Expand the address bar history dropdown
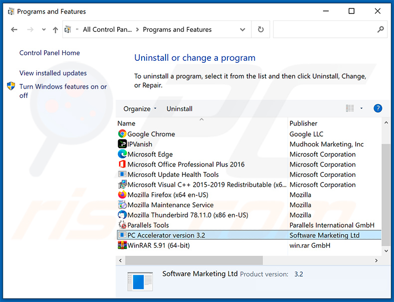The width and height of the screenshot is (394, 302). coord(242,30)
